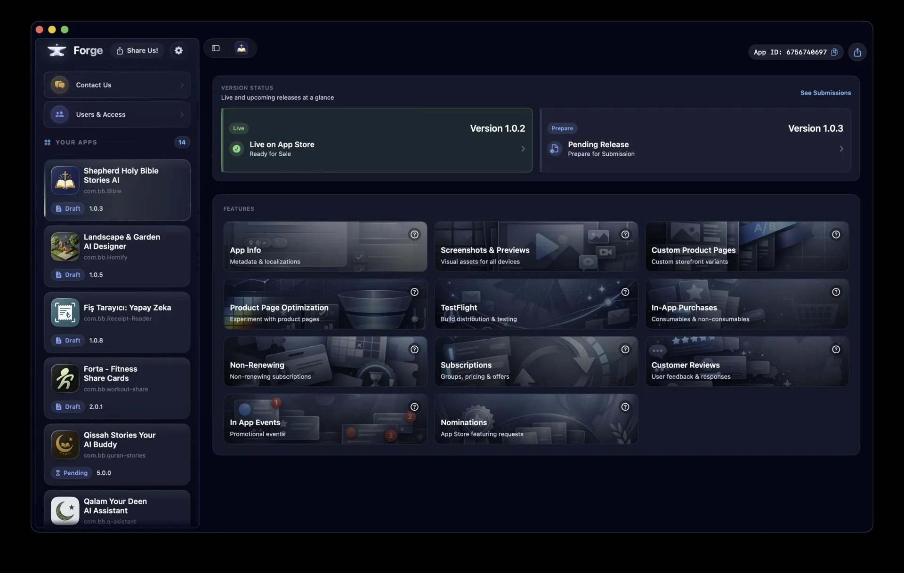The height and width of the screenshot is (573, 904).
Task: Expand the Contact Us row
Action: 117,85
